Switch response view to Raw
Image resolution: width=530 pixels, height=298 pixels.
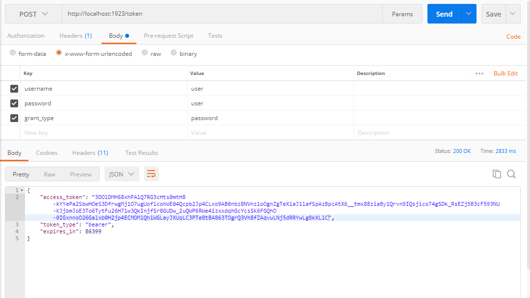tap(50, 174)
